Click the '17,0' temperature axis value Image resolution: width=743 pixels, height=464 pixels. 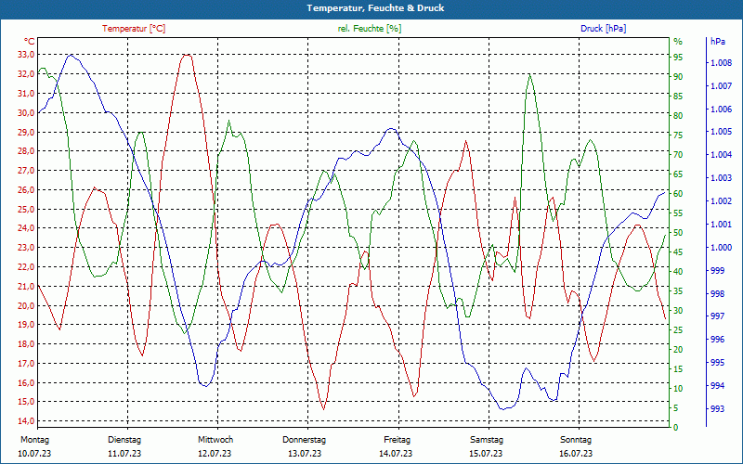[x=26, y=363]
